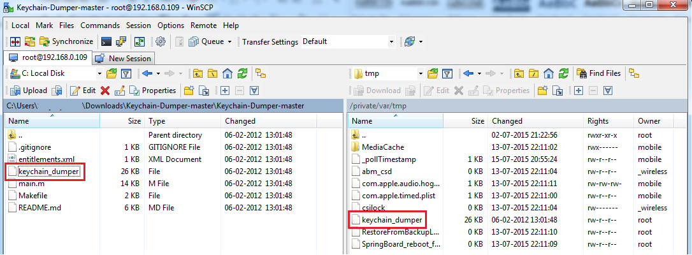
Task: Go back in remote panel
Action: (x=469, y=73)
